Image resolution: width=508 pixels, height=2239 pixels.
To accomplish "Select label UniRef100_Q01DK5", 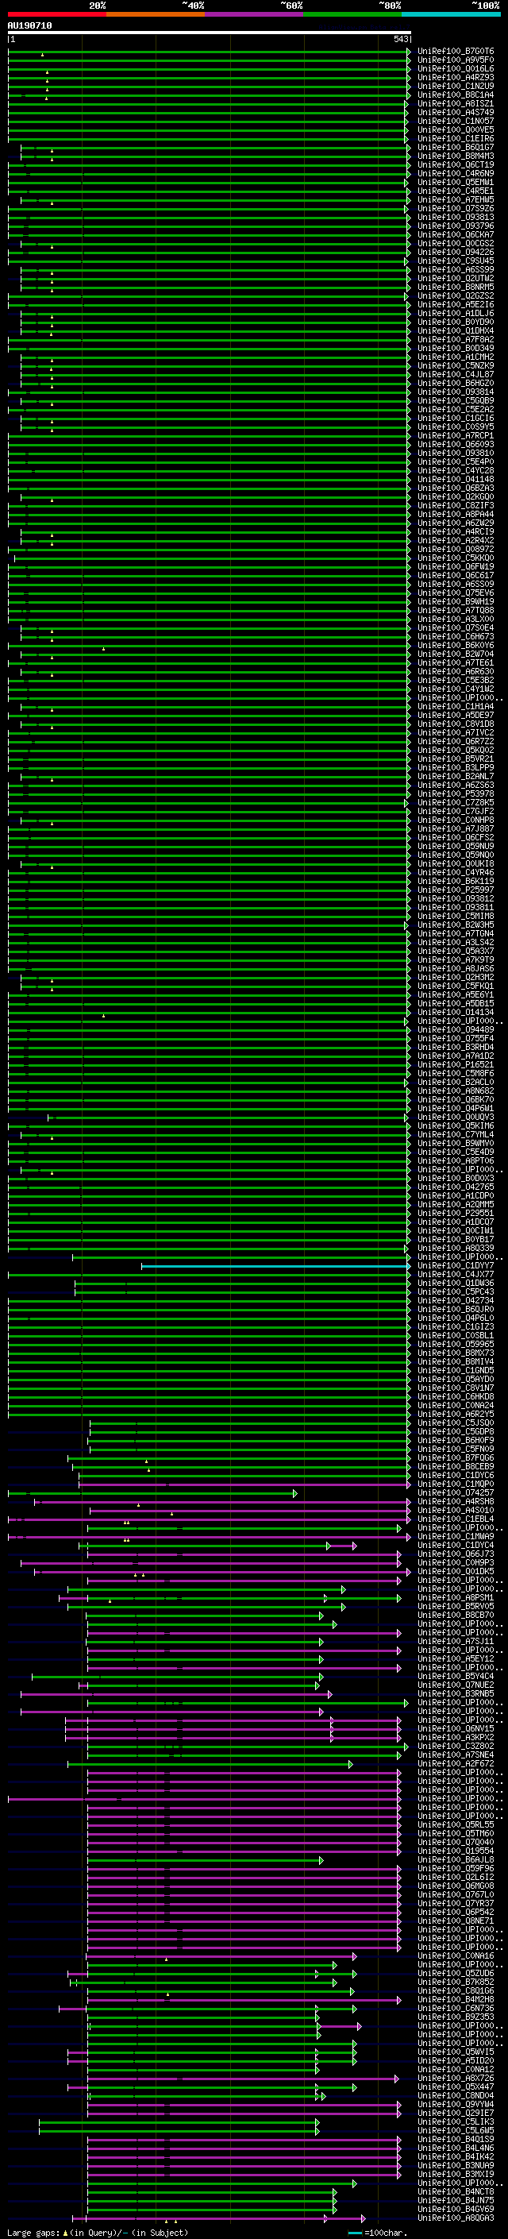I will click(x=456, y=1572).
